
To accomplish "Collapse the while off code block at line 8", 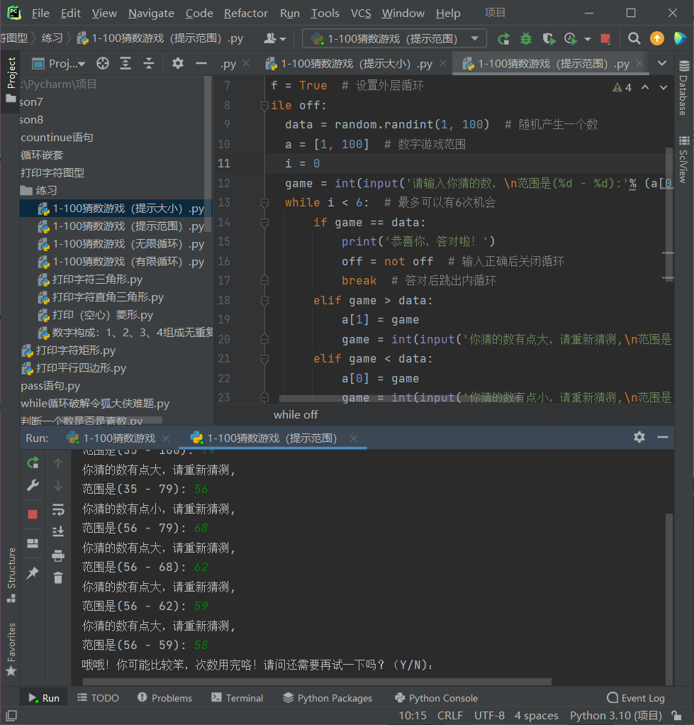I will pyautogui.click(x=264, y=106).
